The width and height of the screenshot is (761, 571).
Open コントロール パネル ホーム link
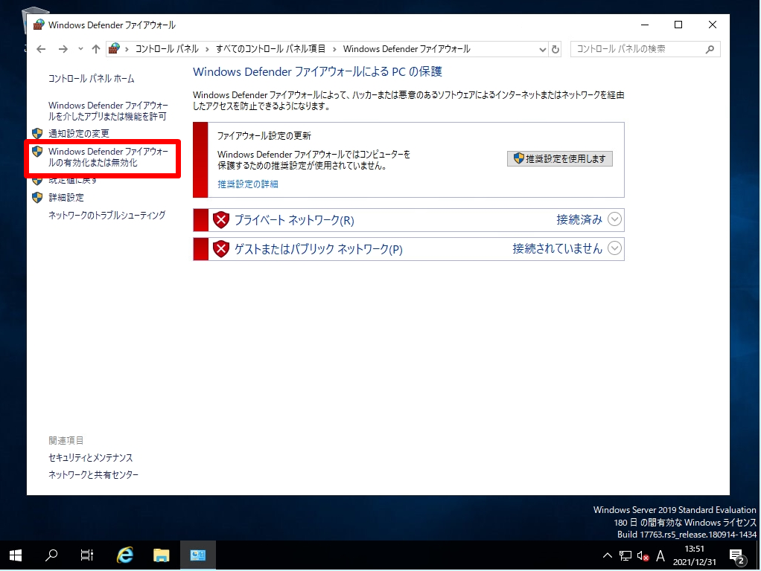tap(92, 79)
